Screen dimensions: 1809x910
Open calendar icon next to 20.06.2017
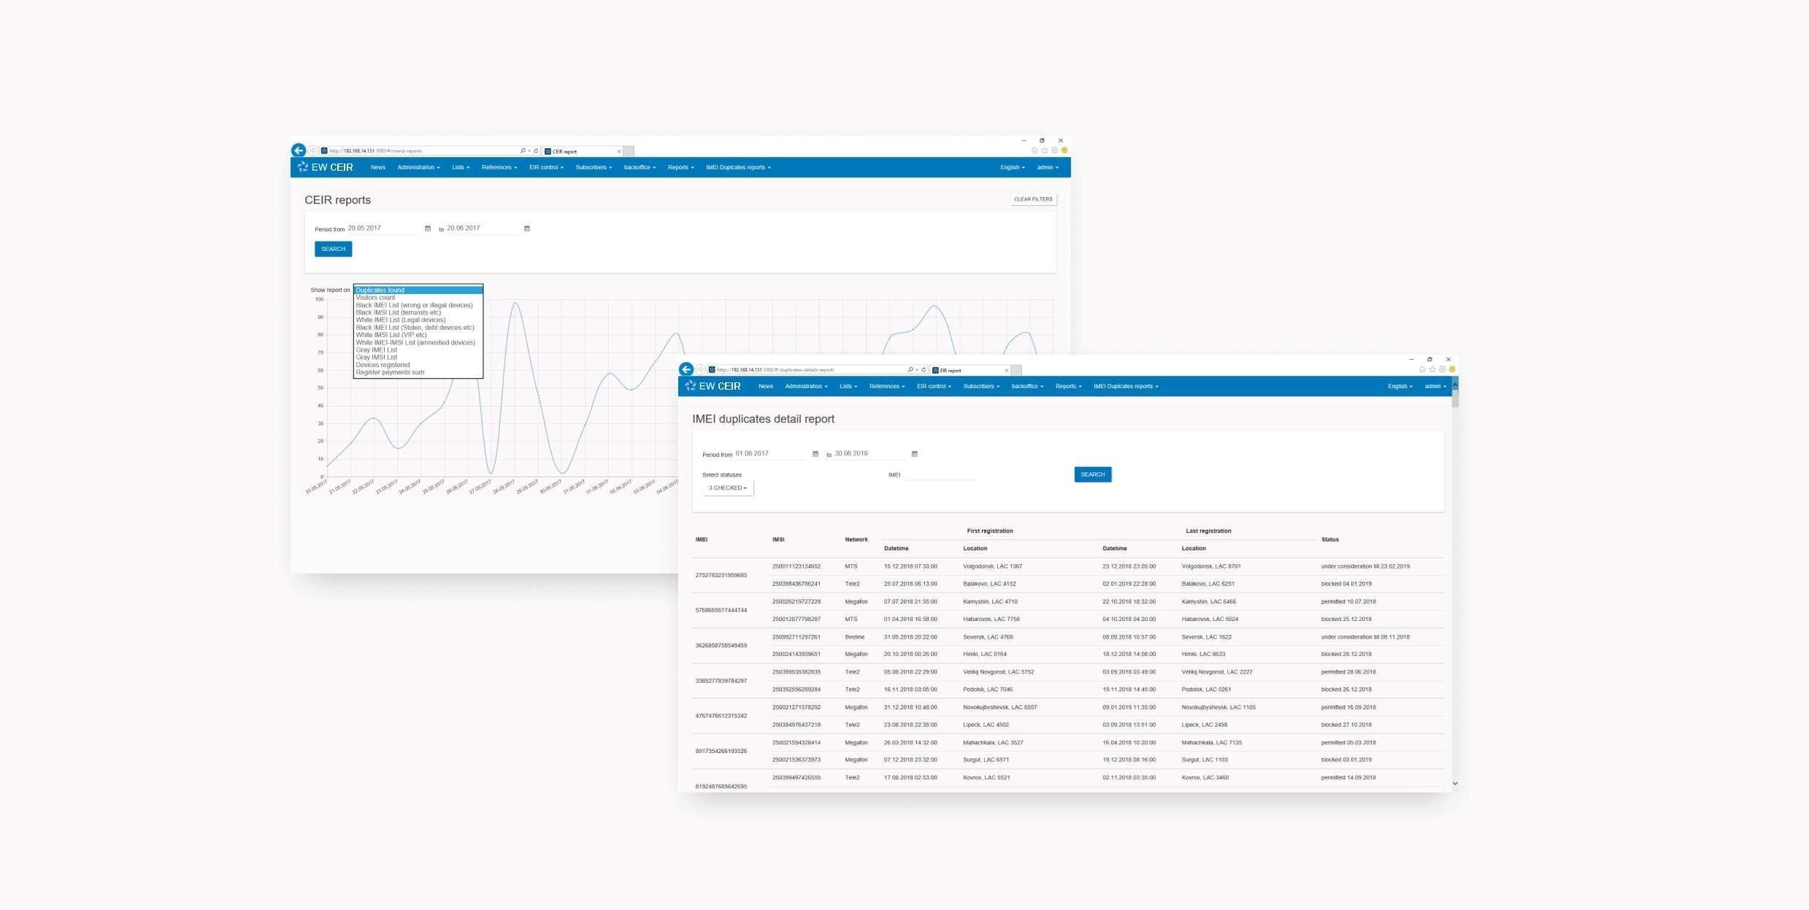pos(527,228)
